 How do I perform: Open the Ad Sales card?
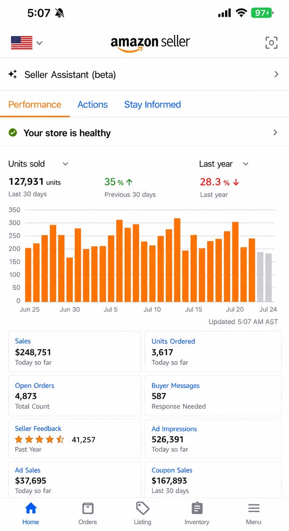coord(74,480)
